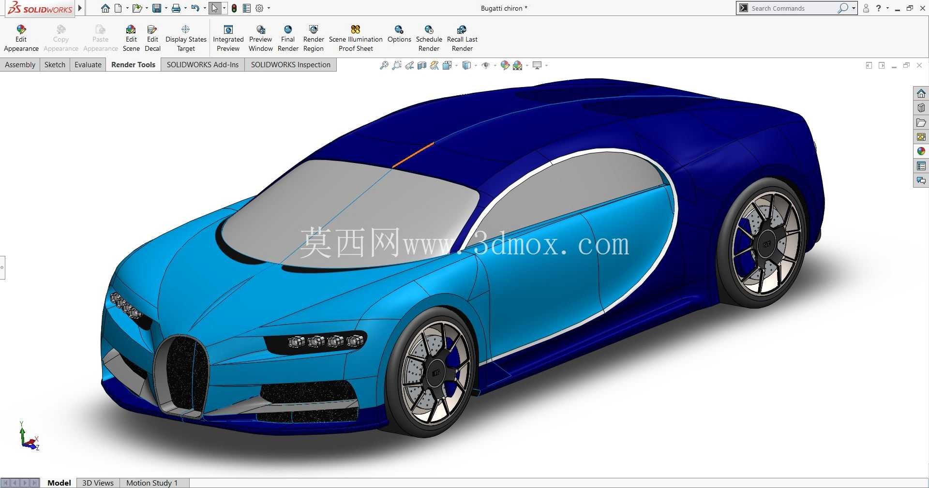The image size is (929, 488).
Task: Open Design Library task pane tab
Action: tap(921, 108)
